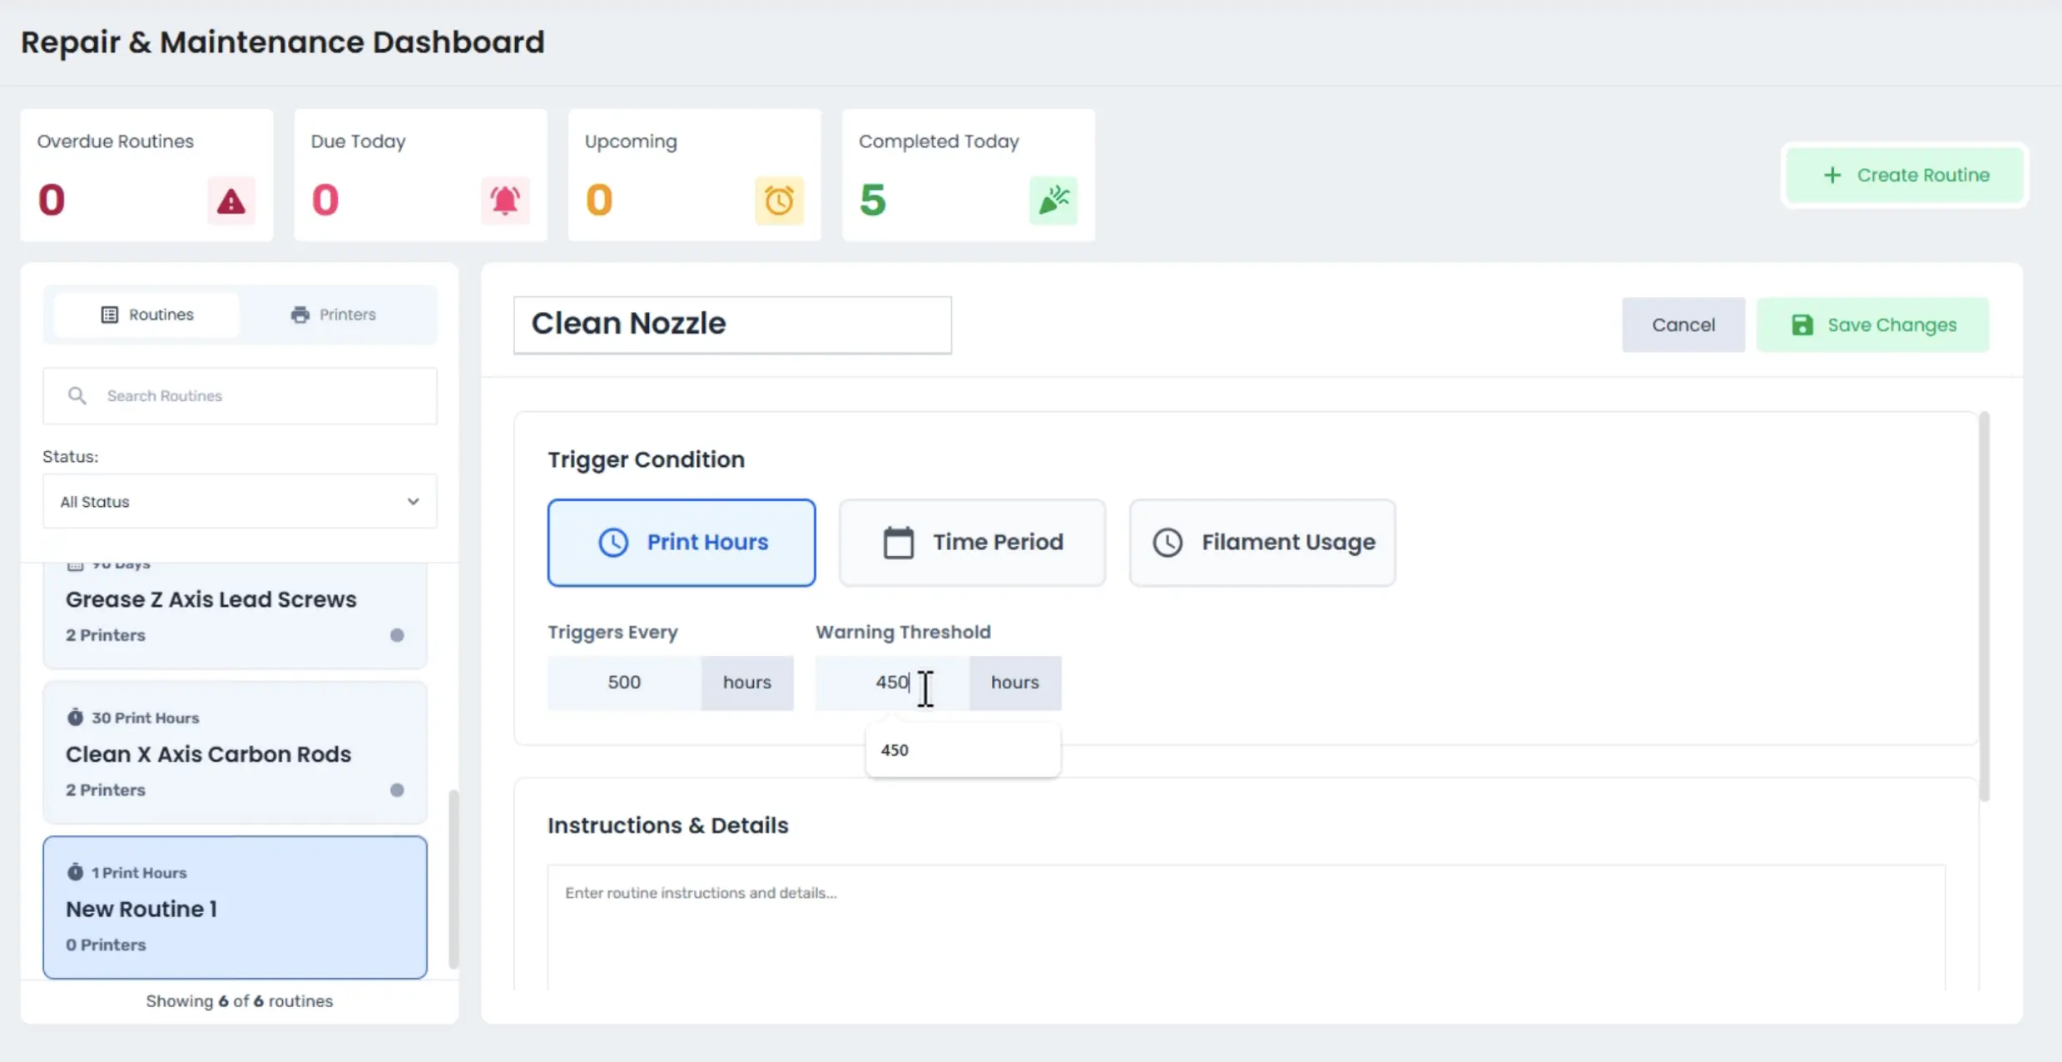Viewport: 2062px width, 1062px height.
Task: Click the routines list scrollbar
Action: (x=454, y=879)
